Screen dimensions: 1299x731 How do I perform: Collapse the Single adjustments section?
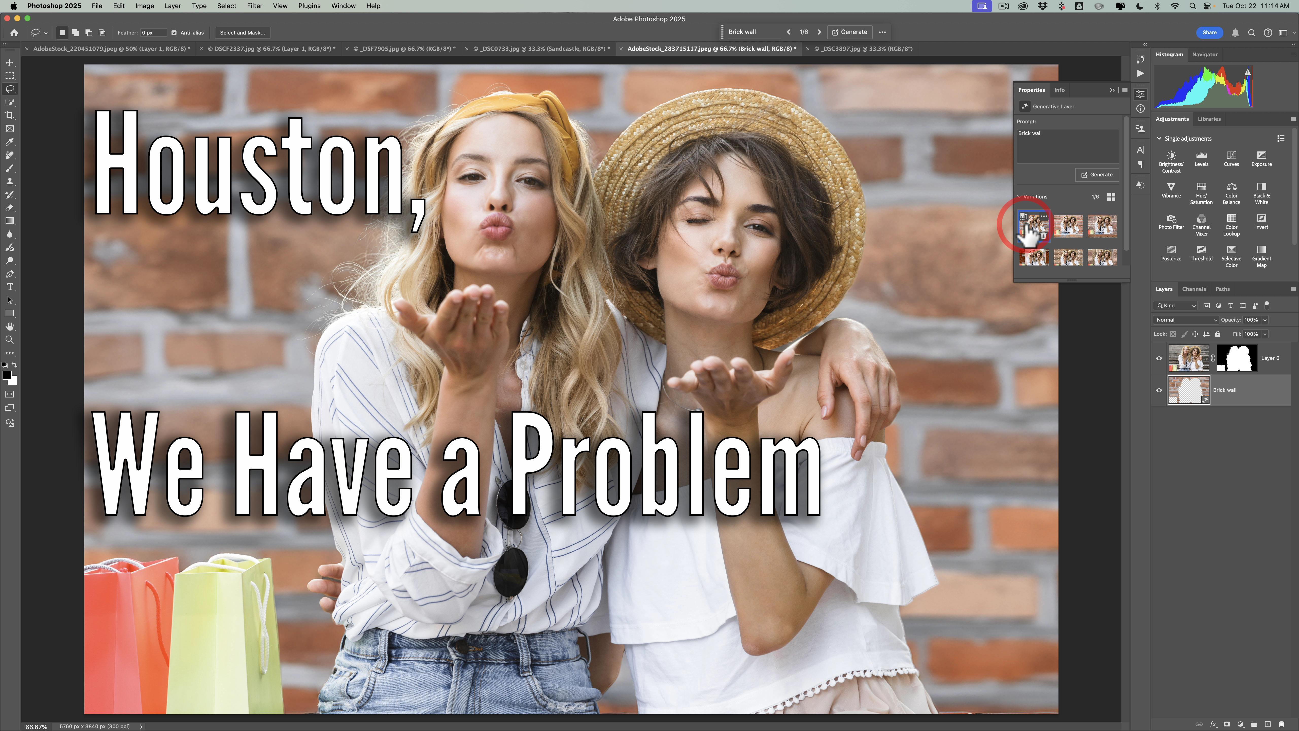coord(1159,139)
